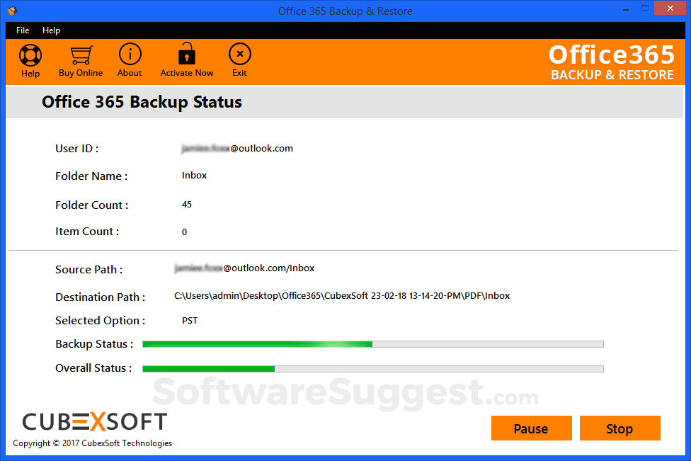The width and height of the screenshot is (691, 461).
Task: Open the Help menu
Action: (x=51, y=30)
